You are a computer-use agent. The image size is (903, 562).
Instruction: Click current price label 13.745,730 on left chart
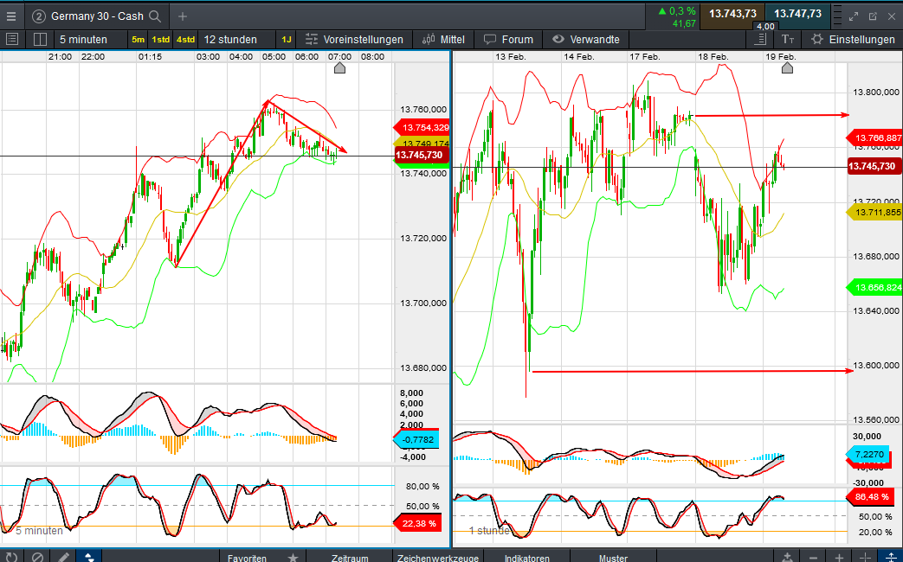pyautogui.click(x=421, y=155)
